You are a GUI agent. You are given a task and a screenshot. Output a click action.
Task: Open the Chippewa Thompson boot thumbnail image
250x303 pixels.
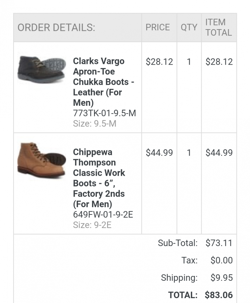pyautogui.click(x=42, y=160)
